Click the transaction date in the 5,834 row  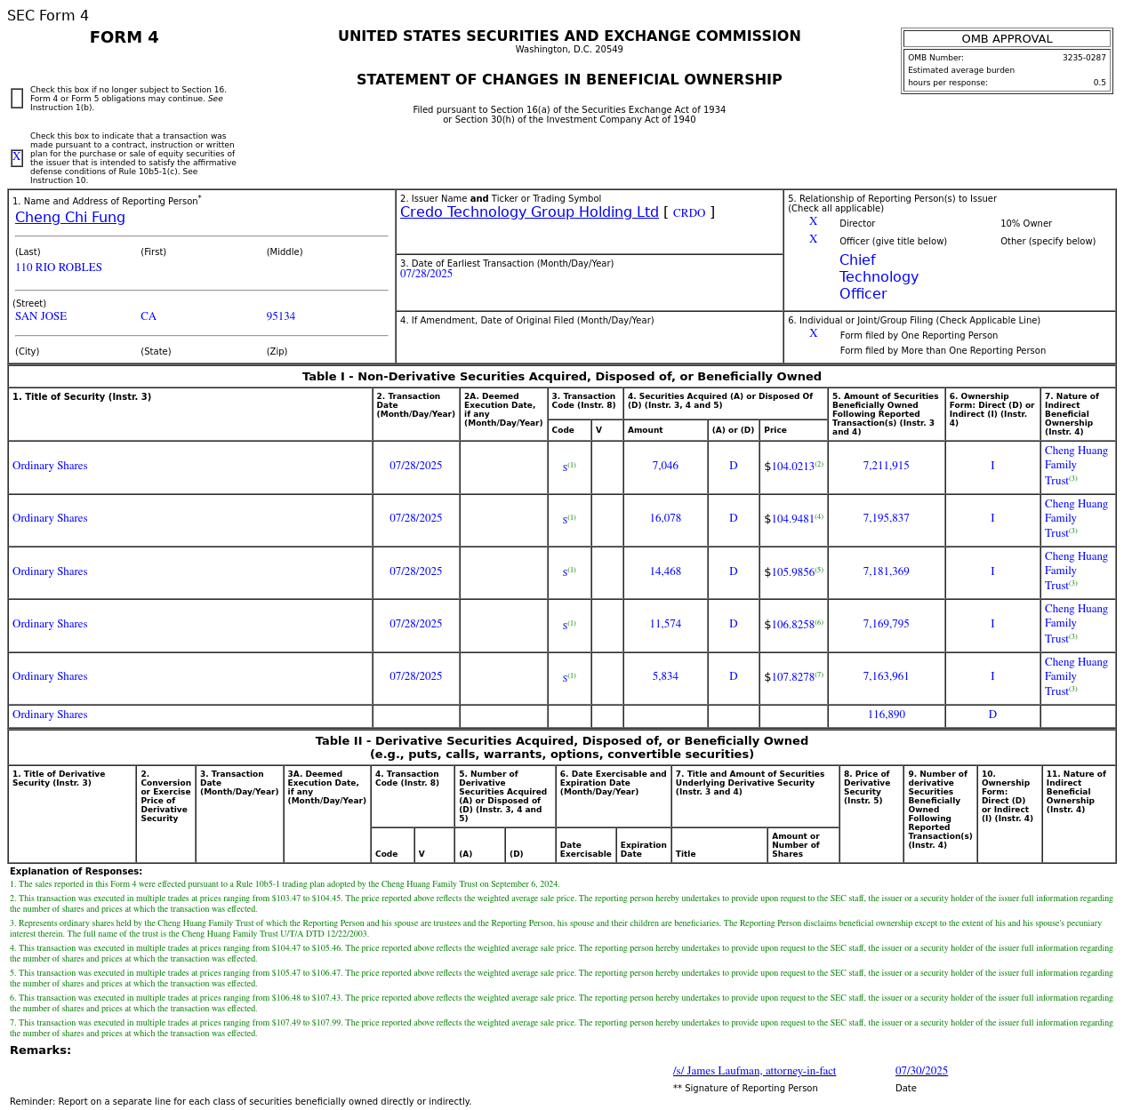(415, 676)
